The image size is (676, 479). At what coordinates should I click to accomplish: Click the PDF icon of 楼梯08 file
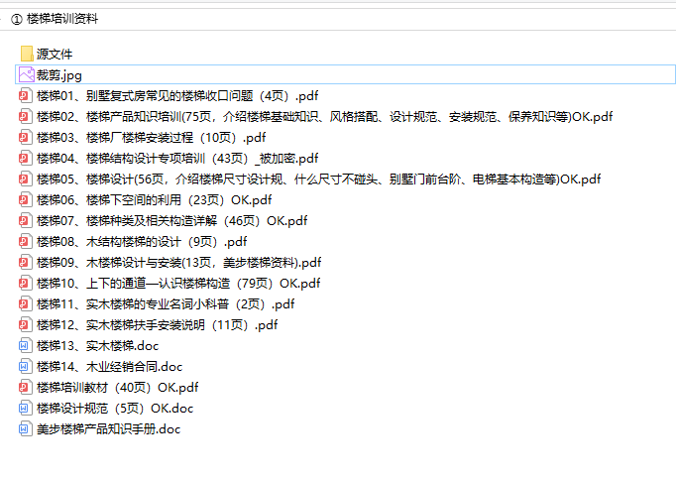tap(26, 241)
